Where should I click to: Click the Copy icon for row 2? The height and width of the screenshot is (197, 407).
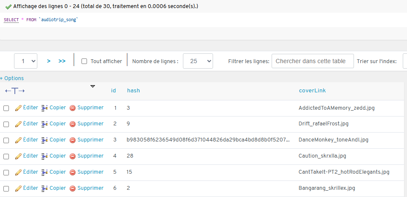pyautogui.click(x=45, y=124)
